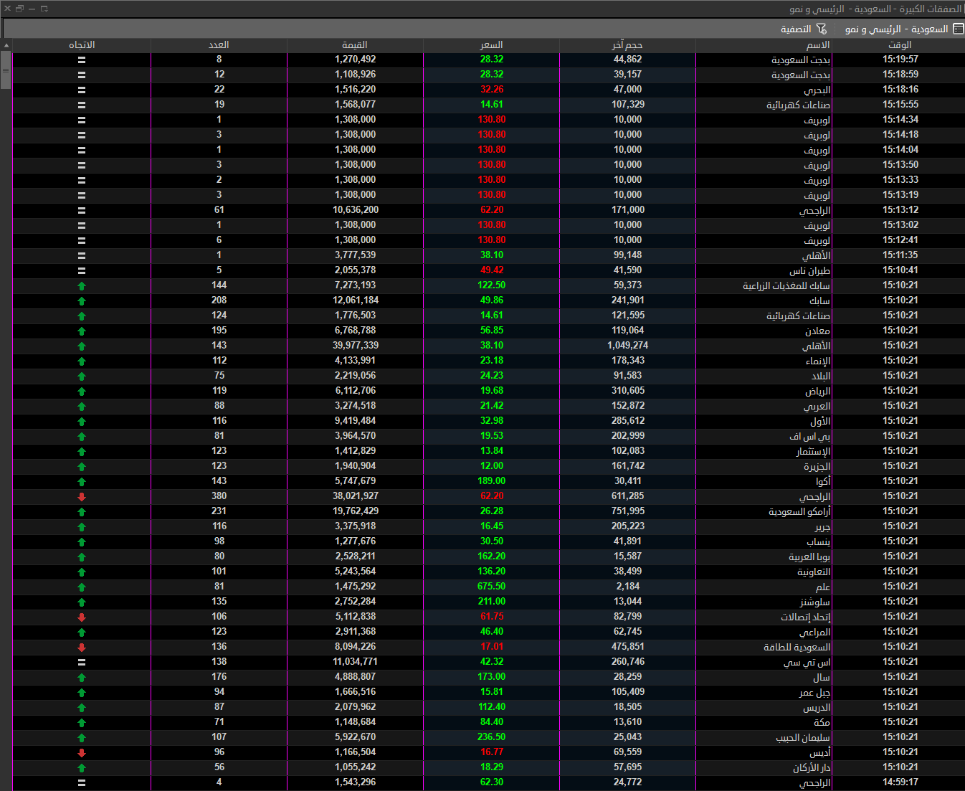Sort by the الاتجاه column header
This screenshot has width=965, height=791.
tap(82, 44)
